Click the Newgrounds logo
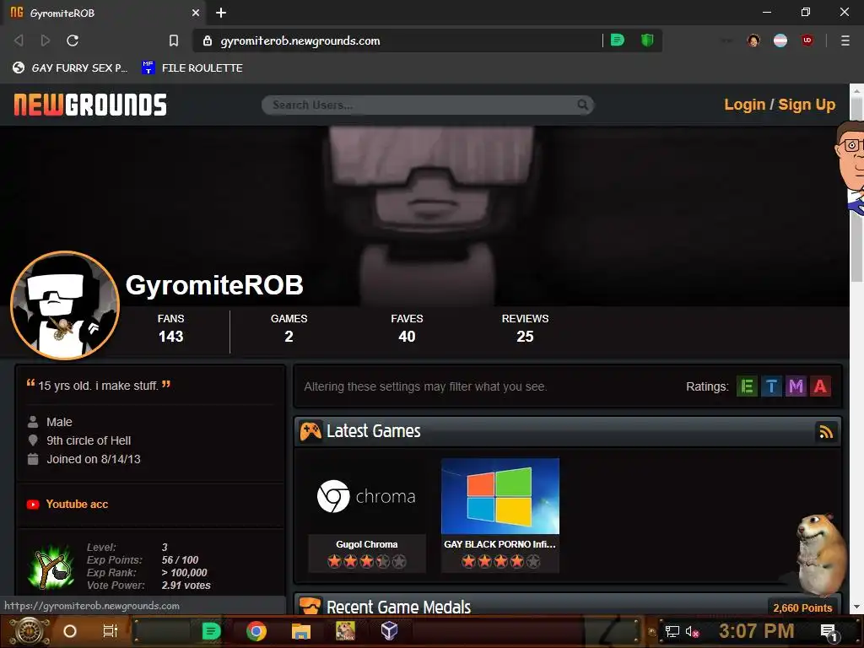 click(90, 105)
